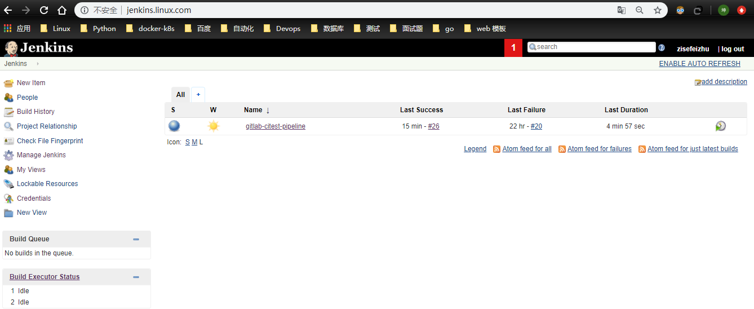Click ENABLE AUTO REFRESH link

(699, 64)
